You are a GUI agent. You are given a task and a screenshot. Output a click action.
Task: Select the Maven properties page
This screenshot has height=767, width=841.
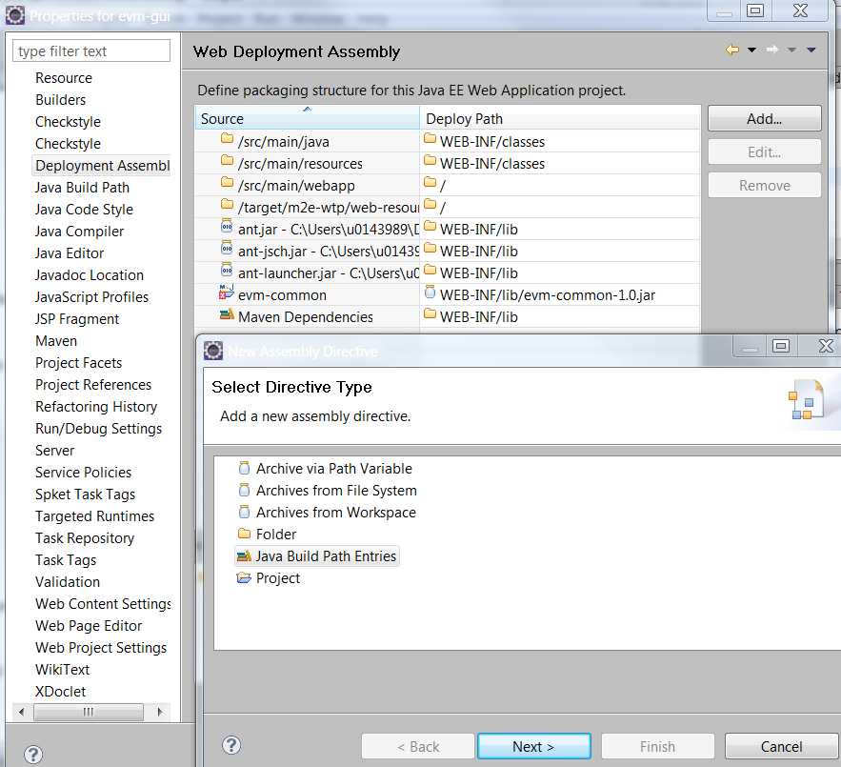pyautogui.click(x=56, y=341)
